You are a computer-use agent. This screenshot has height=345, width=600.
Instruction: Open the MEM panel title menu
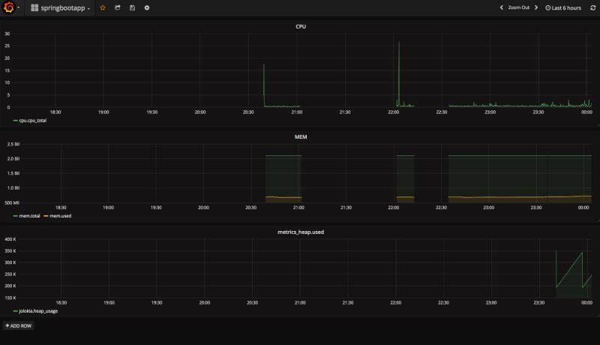[301, 136]
